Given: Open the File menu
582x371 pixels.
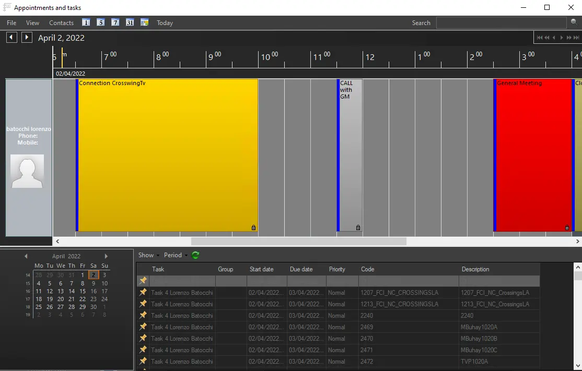Looking at the screenshot, I should pos(11,23).
